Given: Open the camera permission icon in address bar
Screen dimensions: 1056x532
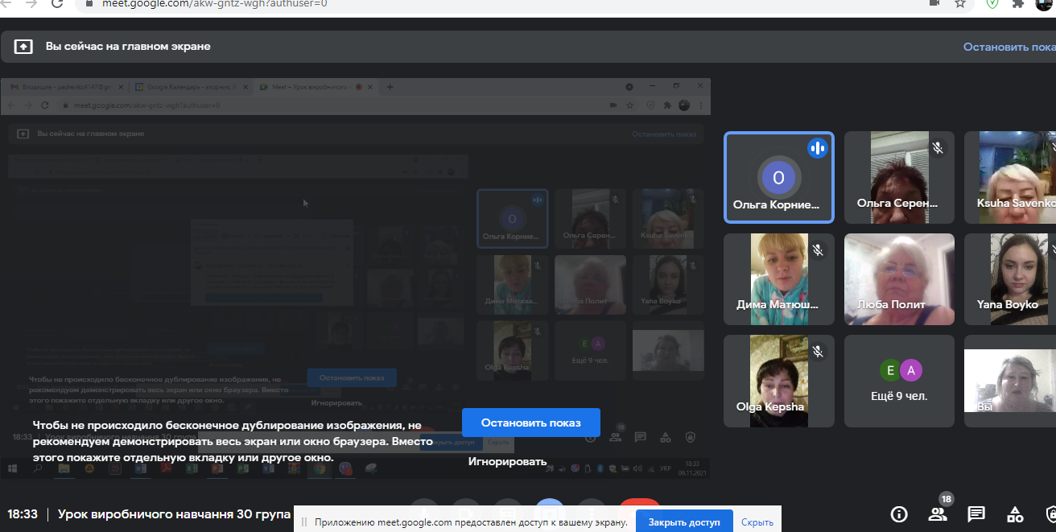Looking at the screenshot, I should tap(934, 3).
